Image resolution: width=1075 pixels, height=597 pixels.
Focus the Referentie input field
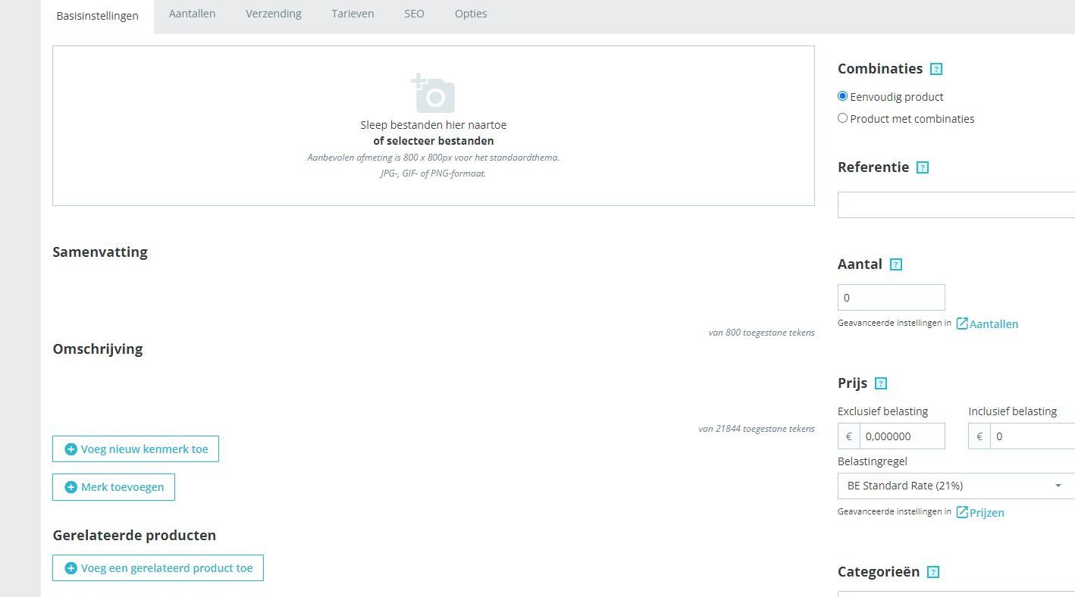tap(956, 205)
